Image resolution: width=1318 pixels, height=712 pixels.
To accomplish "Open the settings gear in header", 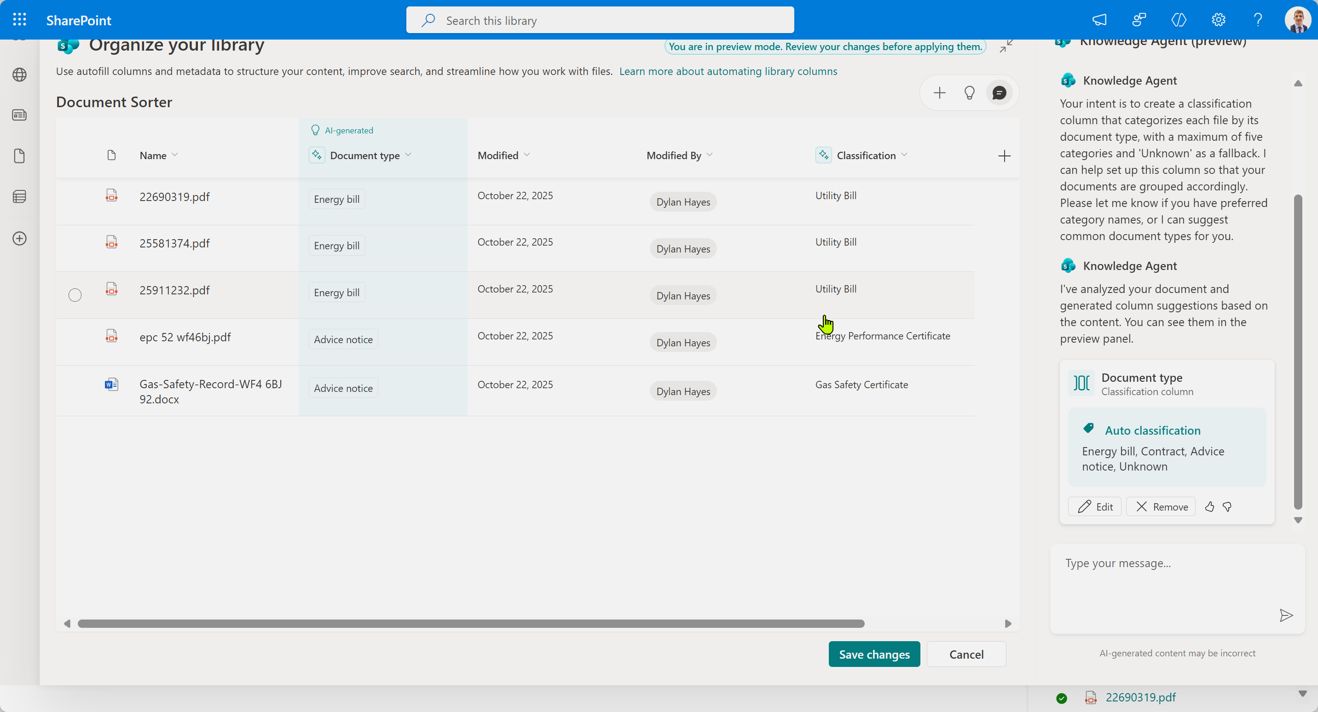I will point(1218,20).
